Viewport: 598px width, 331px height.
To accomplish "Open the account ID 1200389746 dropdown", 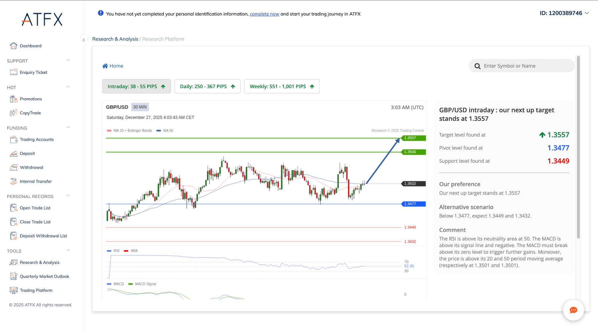I will pyautogui.click(x=564, y=13).
